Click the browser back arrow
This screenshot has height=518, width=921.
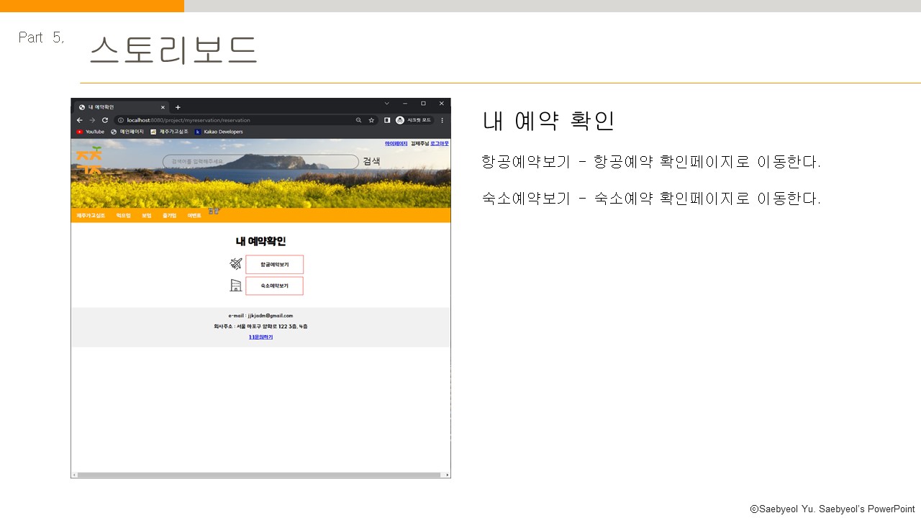coord(80,120)
